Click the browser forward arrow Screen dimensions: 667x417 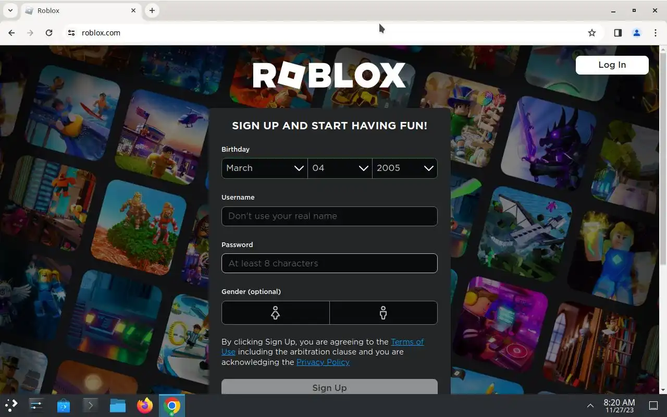(30, 33)
